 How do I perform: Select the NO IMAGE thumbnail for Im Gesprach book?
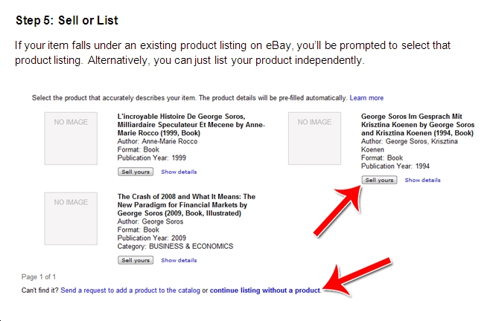315,138
